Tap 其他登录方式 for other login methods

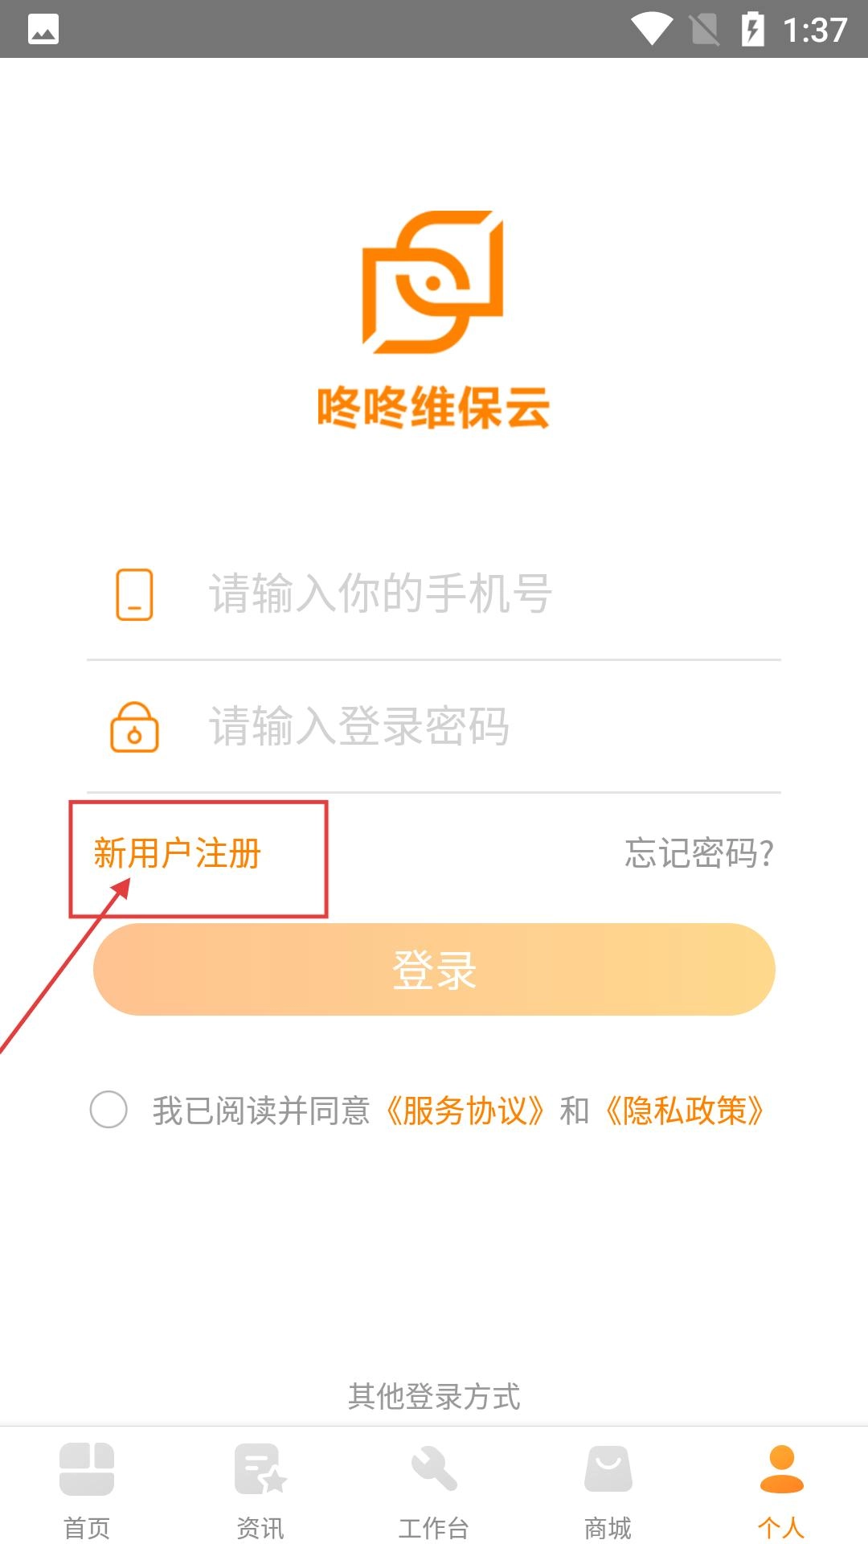(434, 1397)
